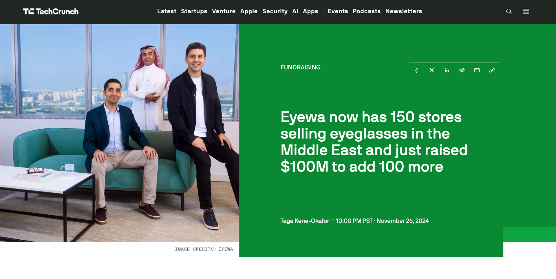
Task: Click the November 26, 2024 date
Action: tap(403, 221)
